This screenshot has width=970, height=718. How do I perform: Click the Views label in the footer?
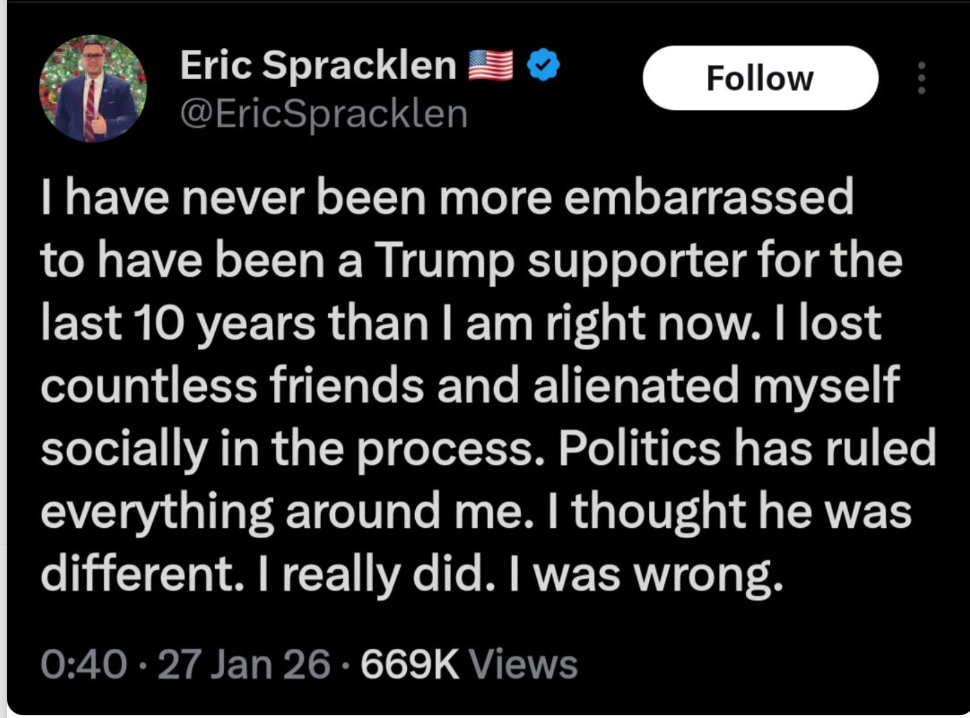pos(523,664)
